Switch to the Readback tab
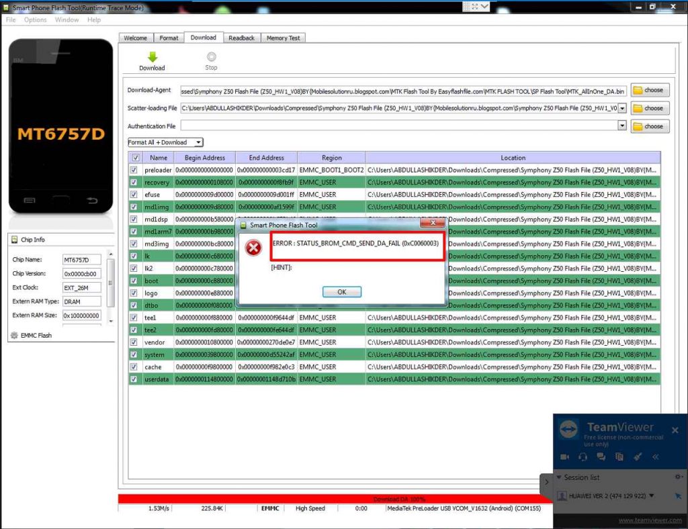 [x=241, y=38]
